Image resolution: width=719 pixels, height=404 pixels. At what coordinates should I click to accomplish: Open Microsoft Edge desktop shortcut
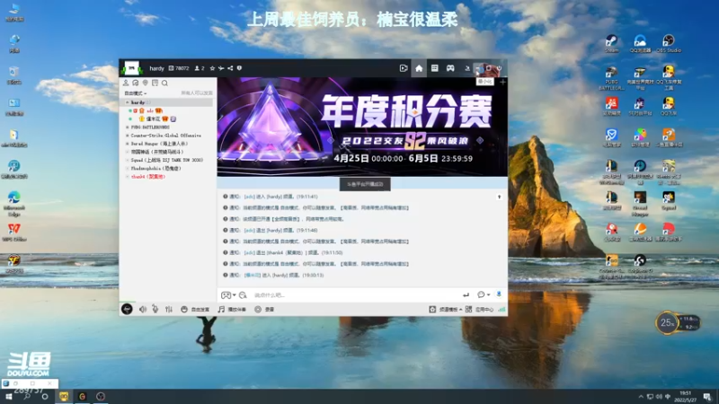13,204
